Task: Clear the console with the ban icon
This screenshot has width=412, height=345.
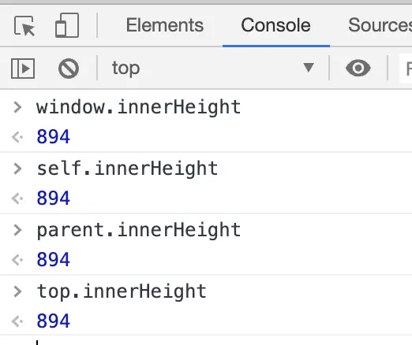Action: pos(69,69)
